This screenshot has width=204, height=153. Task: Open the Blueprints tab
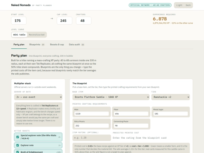tap(37, 45)
